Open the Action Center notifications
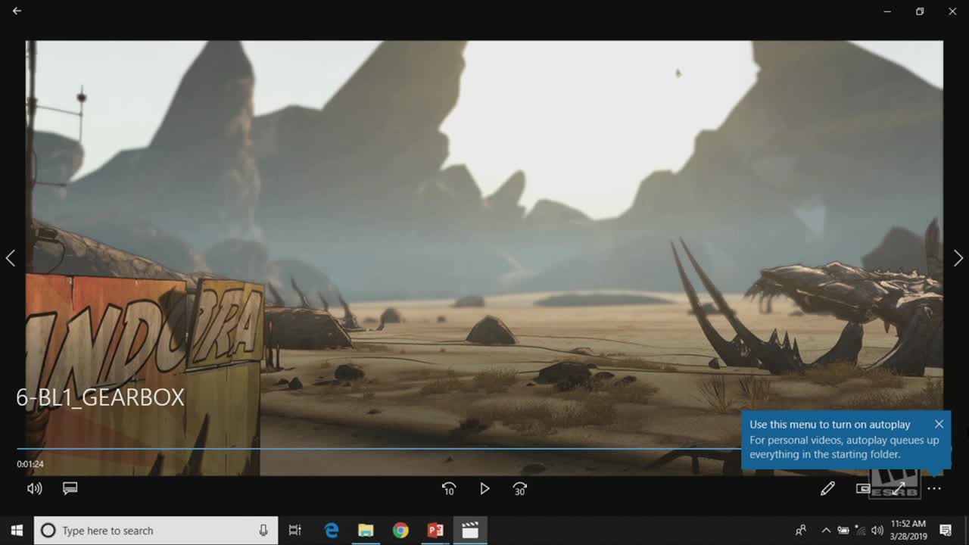969x545 pixels. point(946,531)
